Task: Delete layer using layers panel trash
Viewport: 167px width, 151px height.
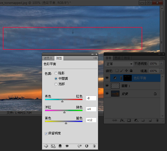Action: 157,120
